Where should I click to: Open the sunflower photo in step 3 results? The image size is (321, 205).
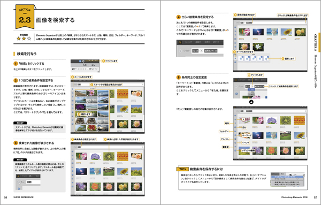click(x=123, y=171)
